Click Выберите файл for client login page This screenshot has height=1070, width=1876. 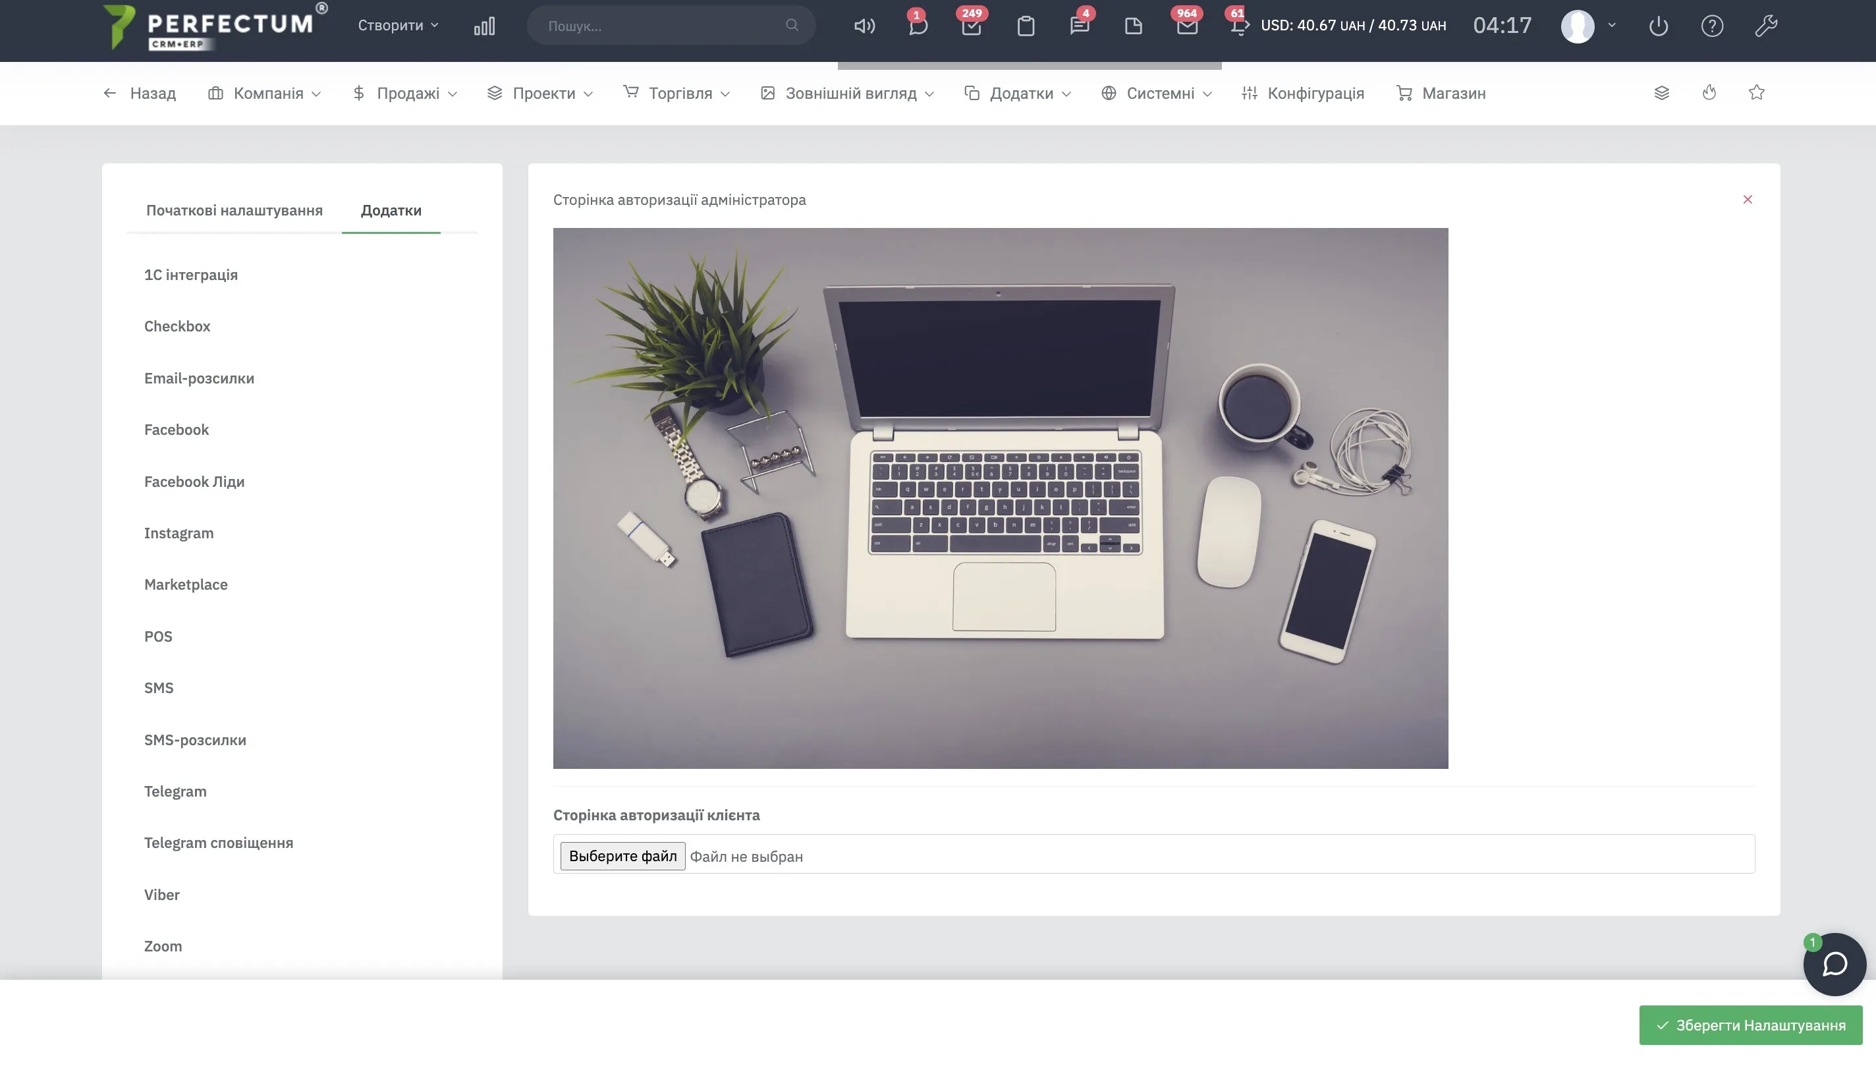622,856
